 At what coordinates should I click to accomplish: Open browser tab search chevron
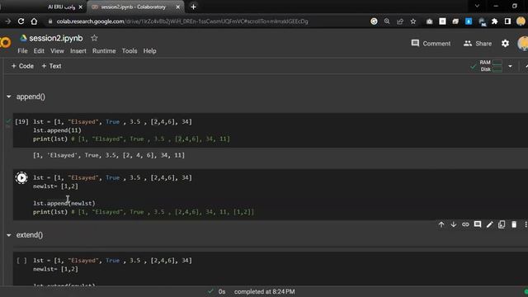coord(477,6)
